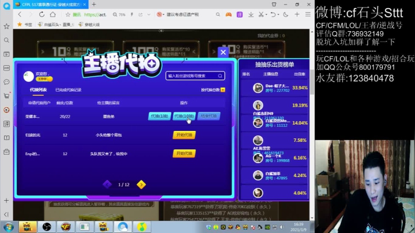The width and height of the screenshot is (415, 233).
Task: Click the red circular sidebar icon
Action: pos(6,110)
